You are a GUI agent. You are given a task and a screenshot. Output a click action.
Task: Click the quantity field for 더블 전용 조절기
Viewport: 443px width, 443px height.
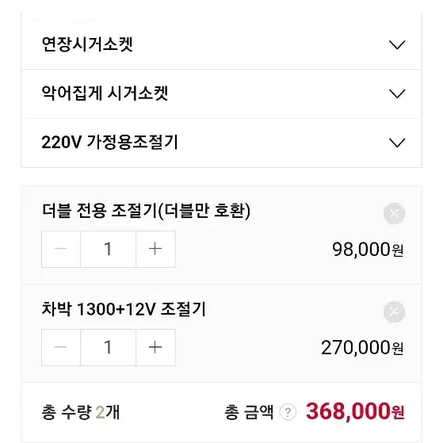click(109, 249)
